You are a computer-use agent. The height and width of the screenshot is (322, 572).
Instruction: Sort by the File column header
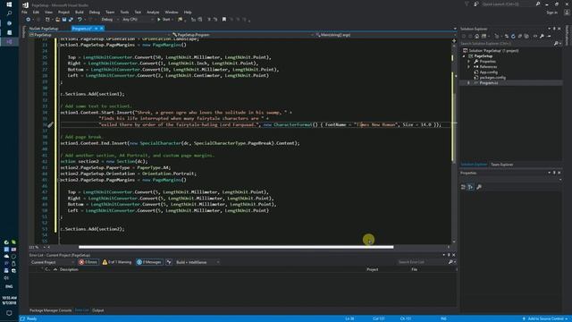(x=415, y=269)
